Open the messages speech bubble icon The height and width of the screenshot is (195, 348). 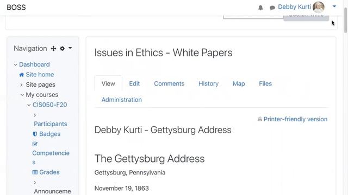[272, 8]
